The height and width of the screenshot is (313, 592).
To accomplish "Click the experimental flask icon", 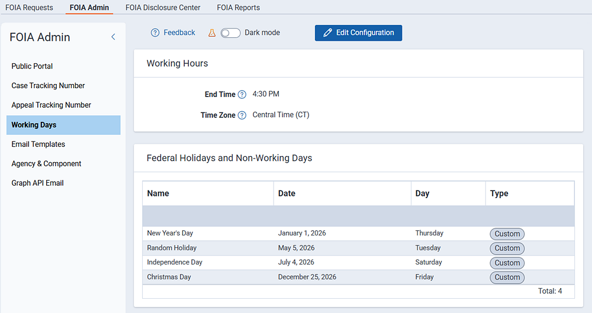I will point(212,33).
